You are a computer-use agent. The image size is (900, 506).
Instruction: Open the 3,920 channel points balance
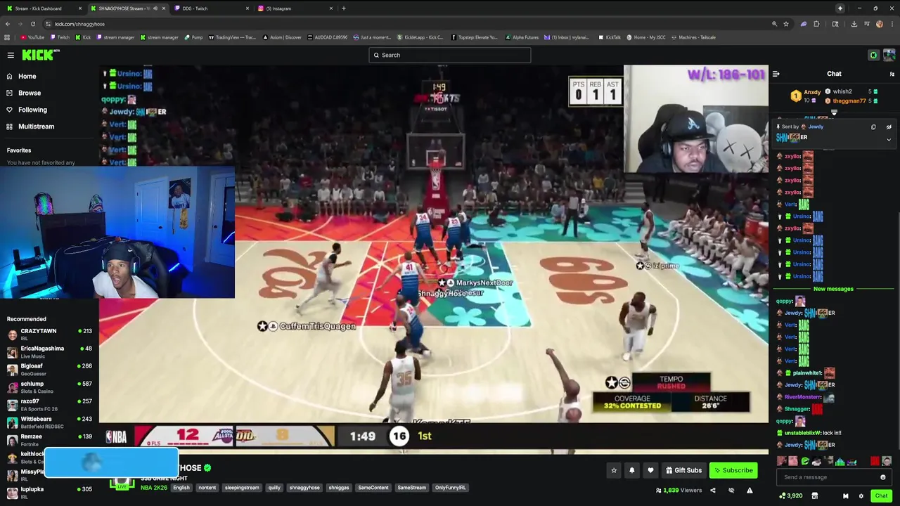(790, 496)
